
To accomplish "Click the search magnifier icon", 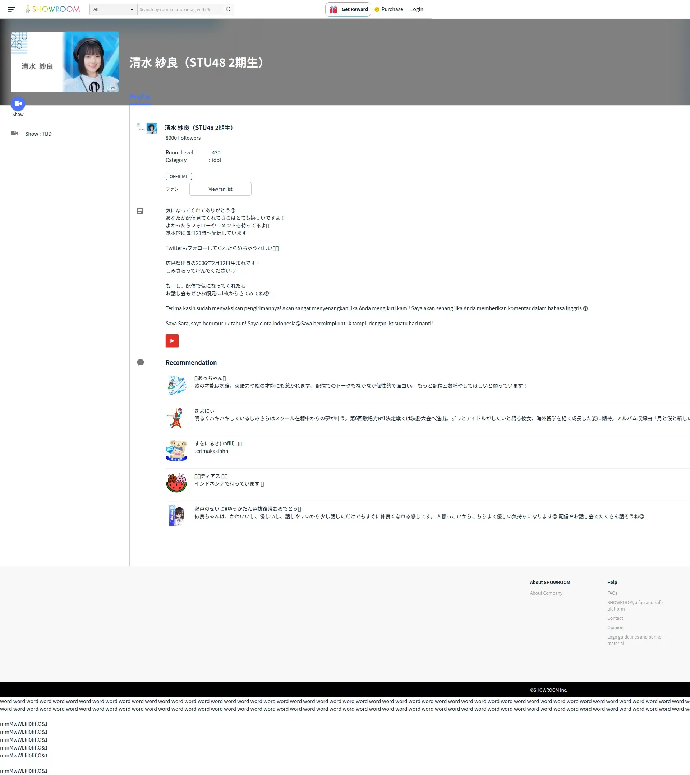I will point(228,9).
